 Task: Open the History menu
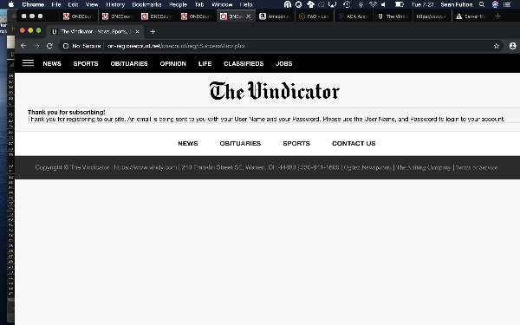pos(115,4)
